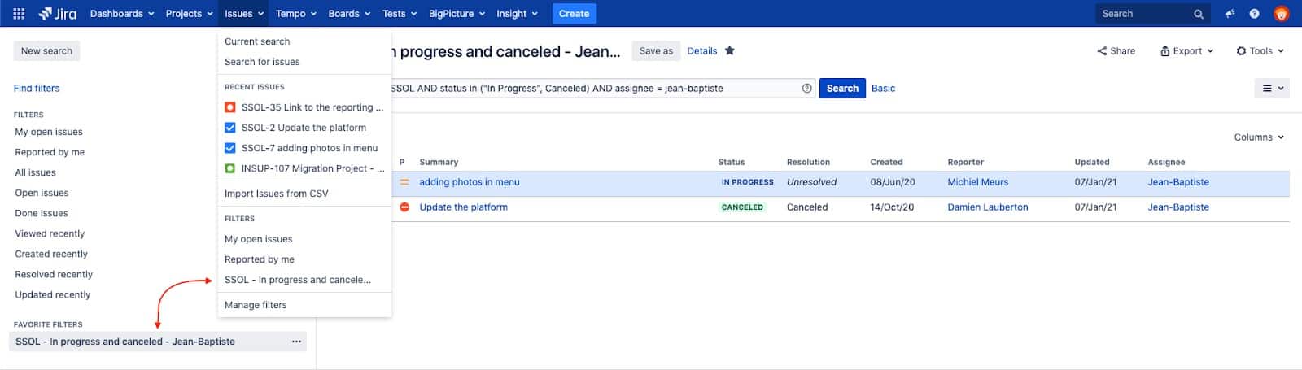This screenshot has width=1302, height=370.
Task: Open favorite filter SSOL - In progress and canceled - Jean-Baptiste
Action: click(125, 342)
